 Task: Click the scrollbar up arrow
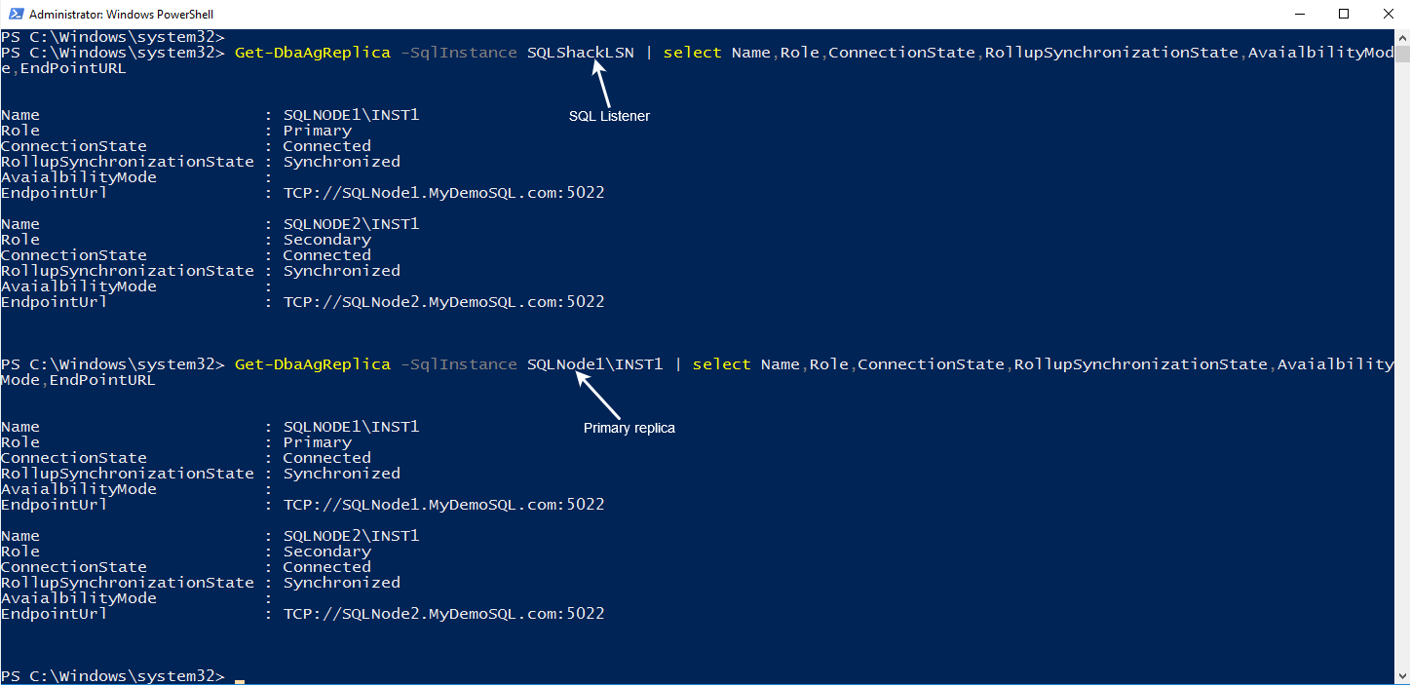(x=1402, y=37)
